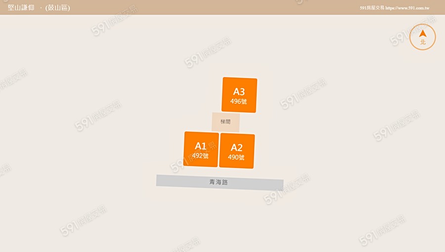Viewport: 445px width, 252px height.
Task: Click the orange compass circle outline
Action: tap(423, 37)
